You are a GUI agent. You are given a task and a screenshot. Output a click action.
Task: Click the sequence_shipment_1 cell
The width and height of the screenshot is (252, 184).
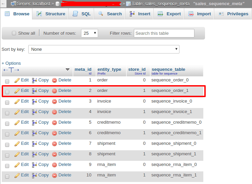pos(174,154)
